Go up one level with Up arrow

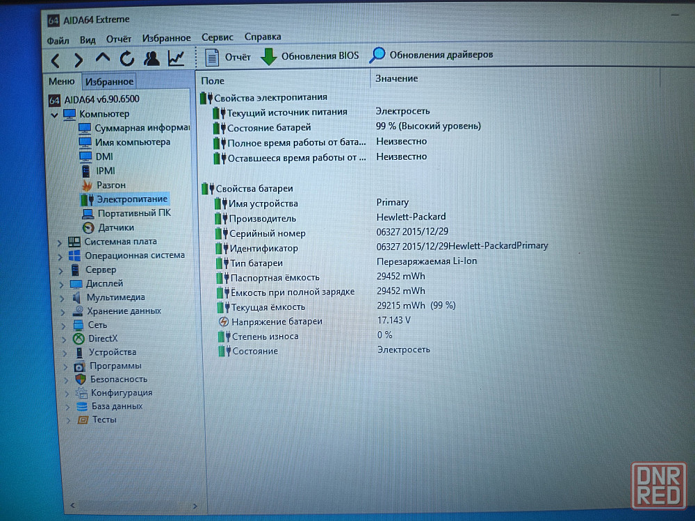tap(103, 58)
